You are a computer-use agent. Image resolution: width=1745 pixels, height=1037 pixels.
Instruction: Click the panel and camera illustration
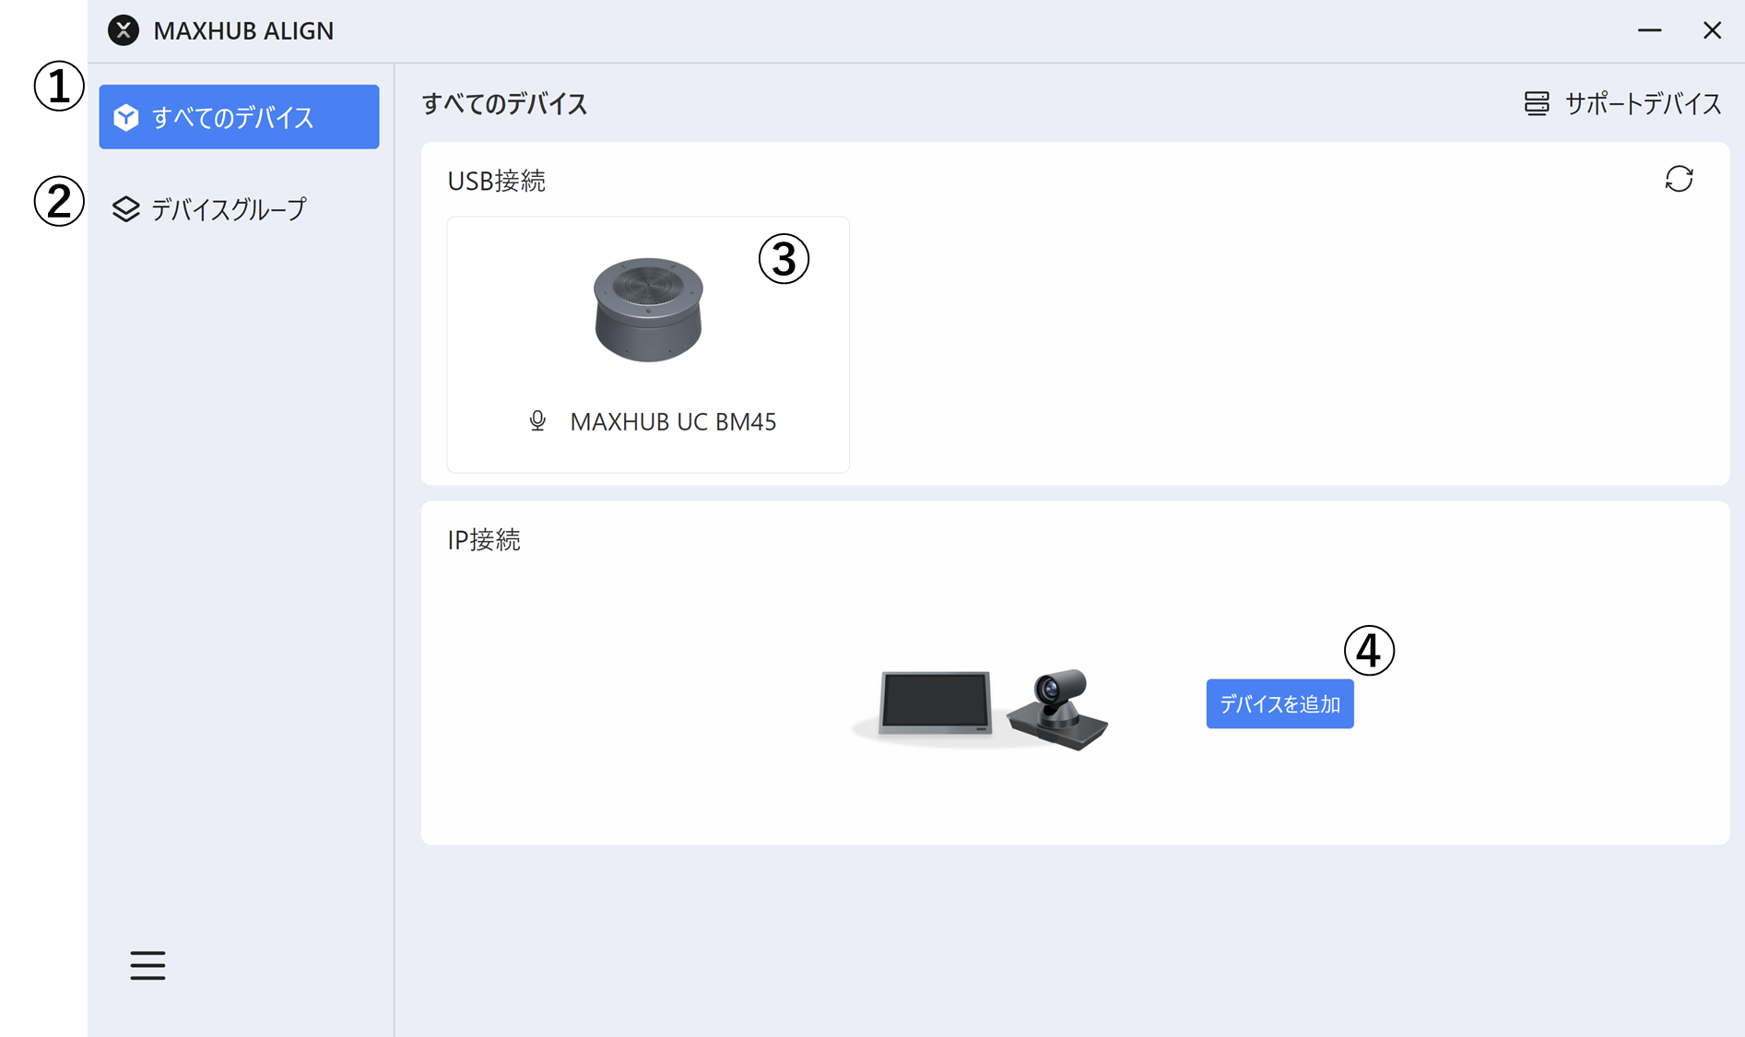[981, 708]
